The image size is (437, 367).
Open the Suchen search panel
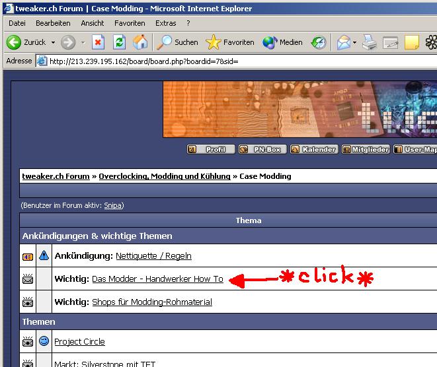click(x=178, y=42)
